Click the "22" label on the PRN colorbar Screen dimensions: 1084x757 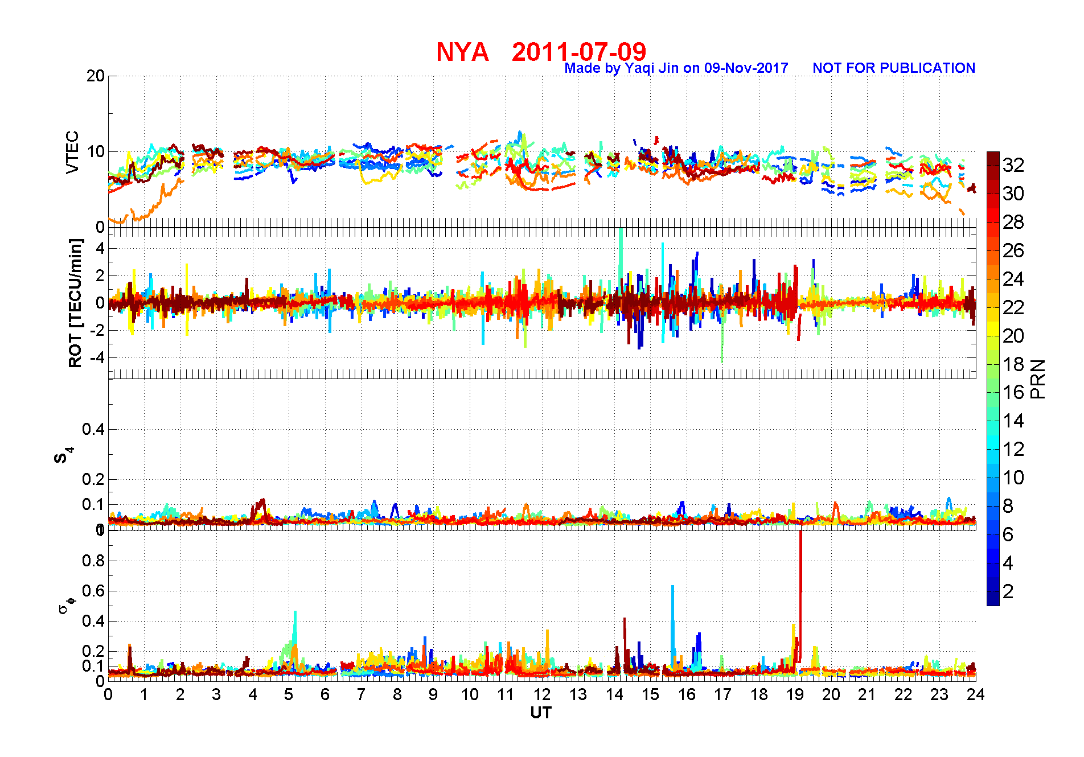1013,307
